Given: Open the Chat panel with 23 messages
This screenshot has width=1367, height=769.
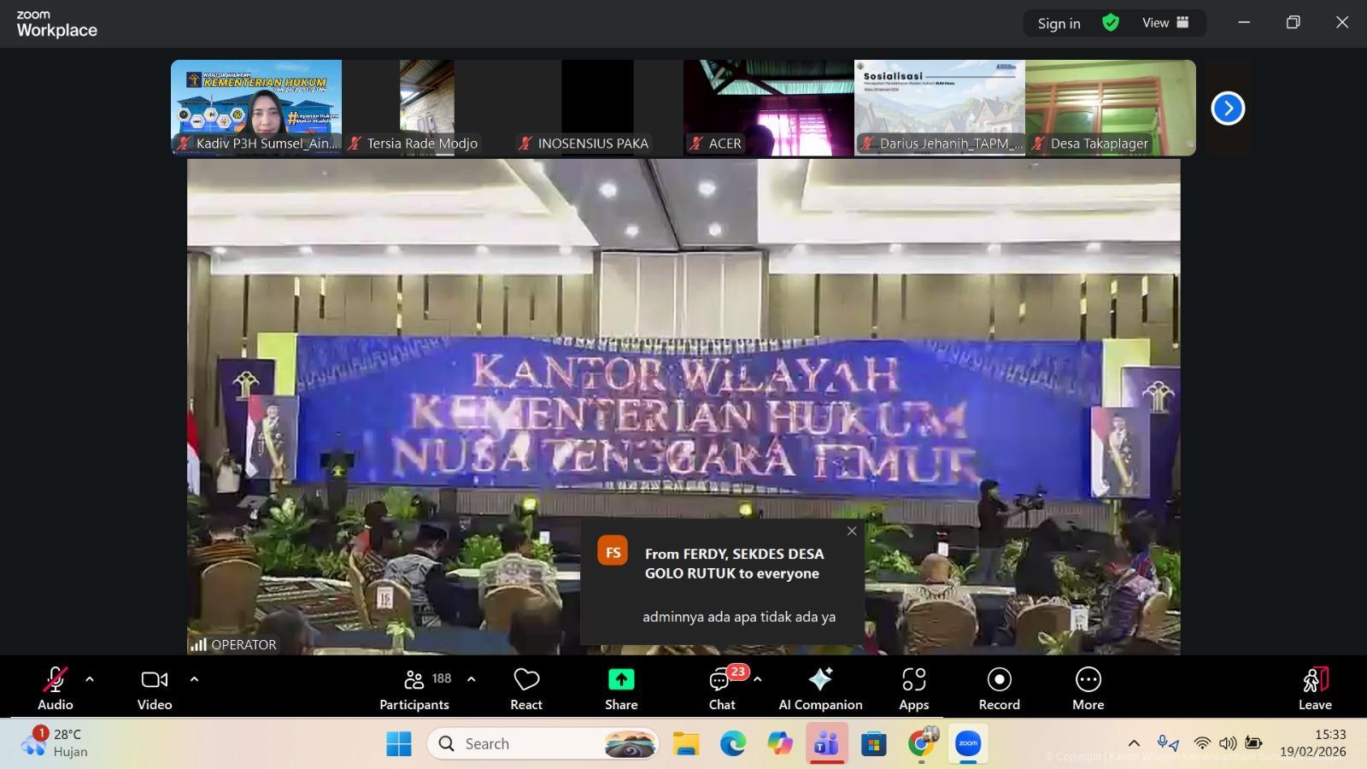Looking at the screenshot, I should (722, 689).
